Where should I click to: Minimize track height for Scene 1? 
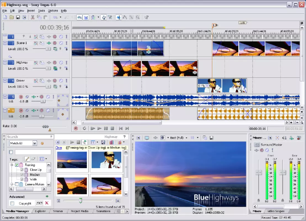(x=5, y=42)
